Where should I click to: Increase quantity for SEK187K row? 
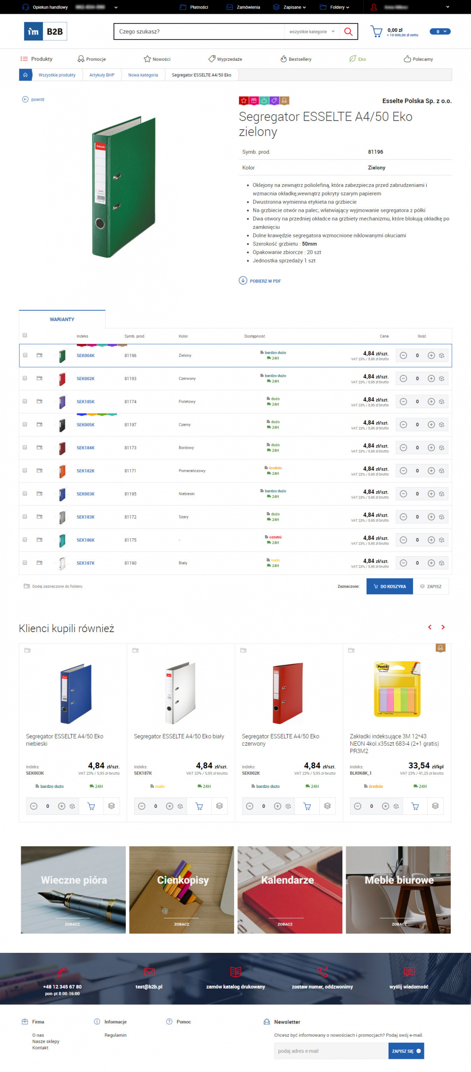click(431, 563)
